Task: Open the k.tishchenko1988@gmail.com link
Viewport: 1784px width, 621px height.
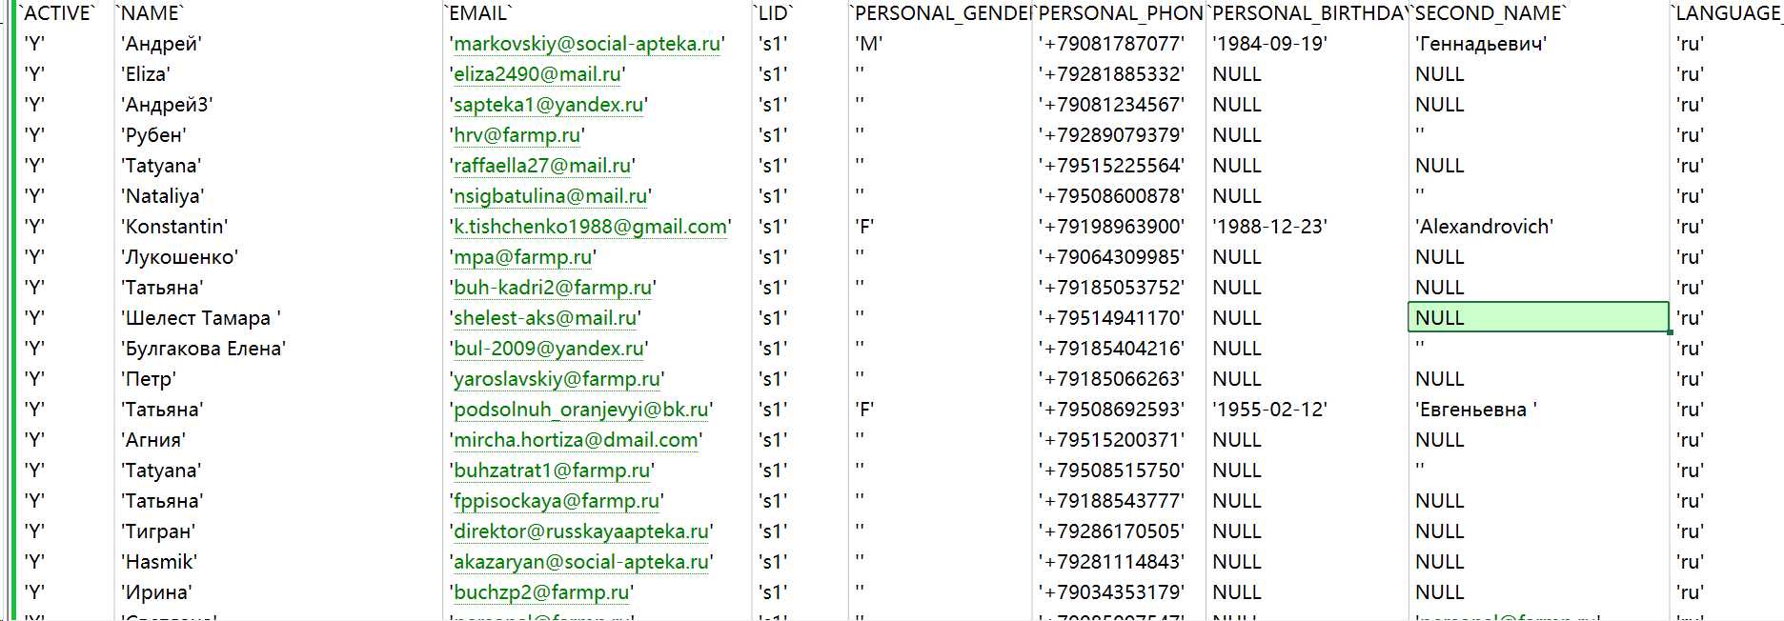Action: tap(591, 227)
